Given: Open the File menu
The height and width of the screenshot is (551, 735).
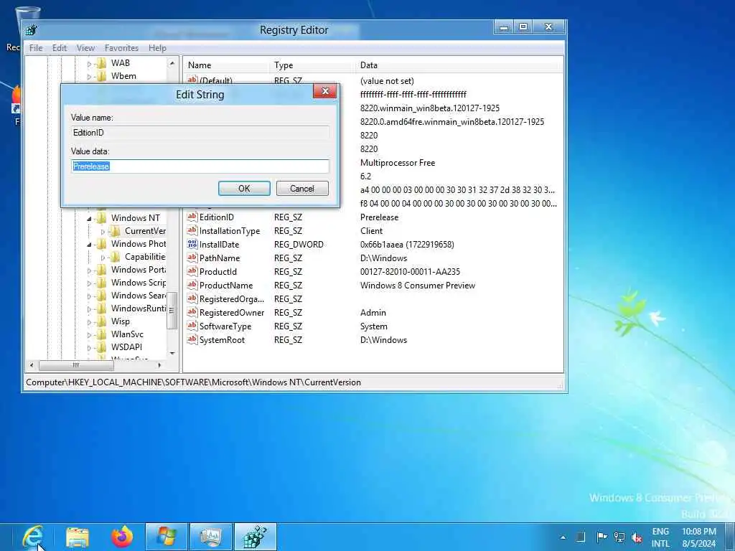Looking at the screenshot, I should (36, 48).
